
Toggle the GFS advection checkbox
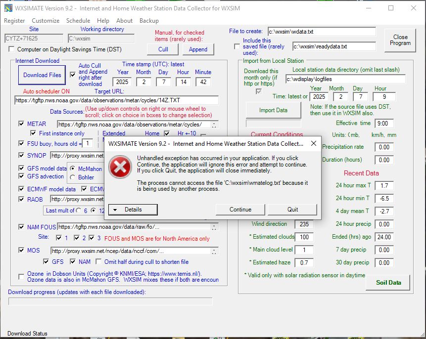(x=21, y=176)
